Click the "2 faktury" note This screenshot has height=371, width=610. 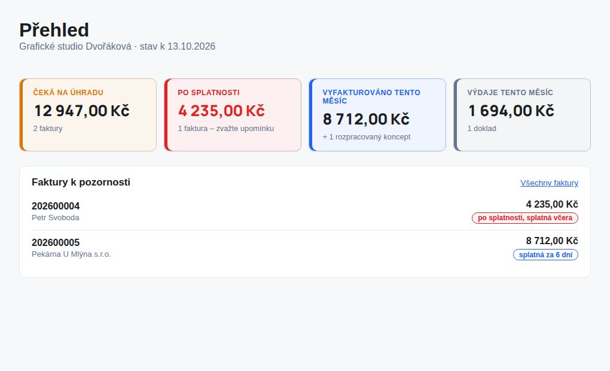click(x=48, y=129)
